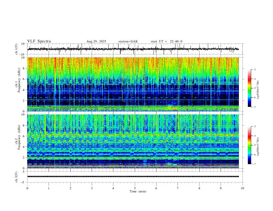
Task: Click time axis tick label "7"
Action: 178,188
